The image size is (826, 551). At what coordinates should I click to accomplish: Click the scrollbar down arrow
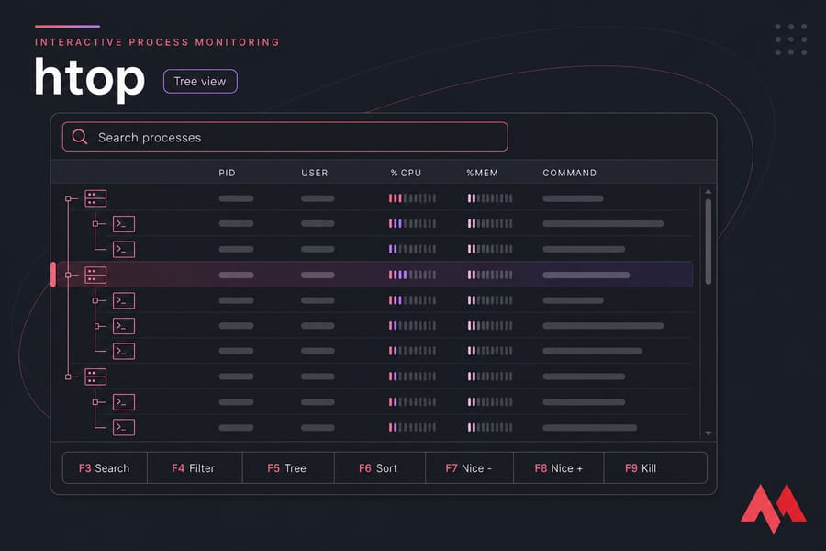(x=708, y=433)
